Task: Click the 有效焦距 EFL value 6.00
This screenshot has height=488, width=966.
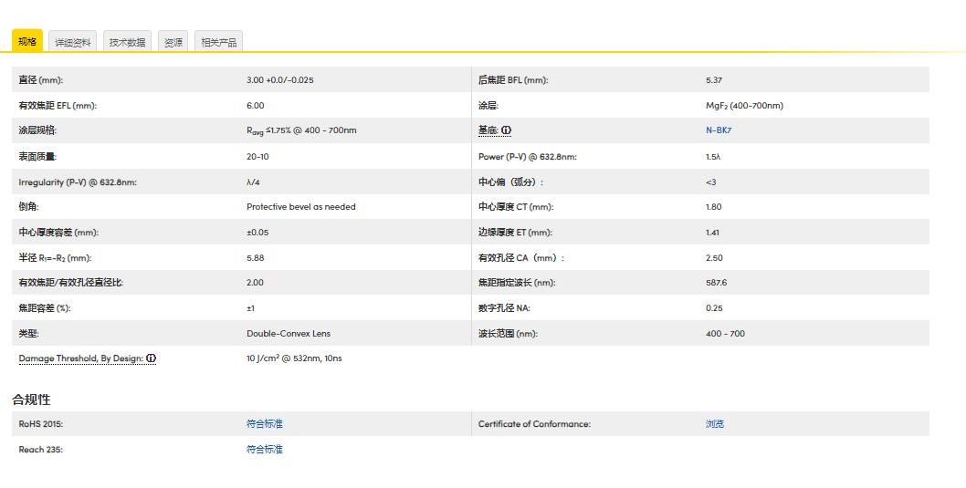Action: pos(255,105)
